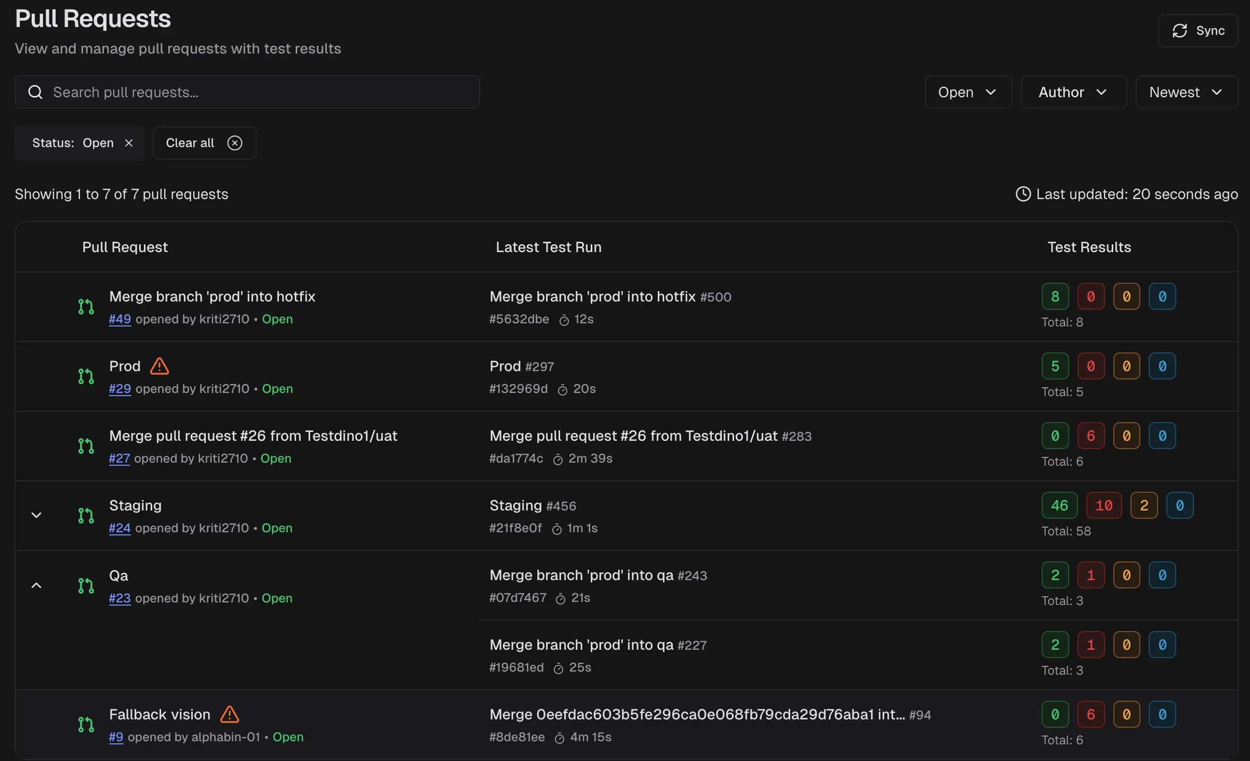The image size is (1250, 761).
Task: Open the Author filter dropdown
Action: click(x=1072, y=92)
